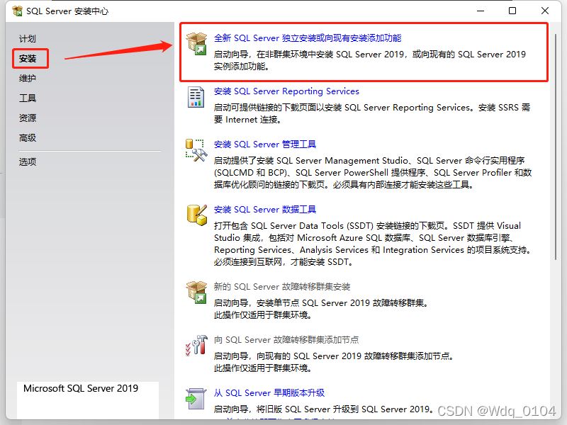
Task: Open 安装 SQL Server 数据工具 link
Action: [265, 210]
